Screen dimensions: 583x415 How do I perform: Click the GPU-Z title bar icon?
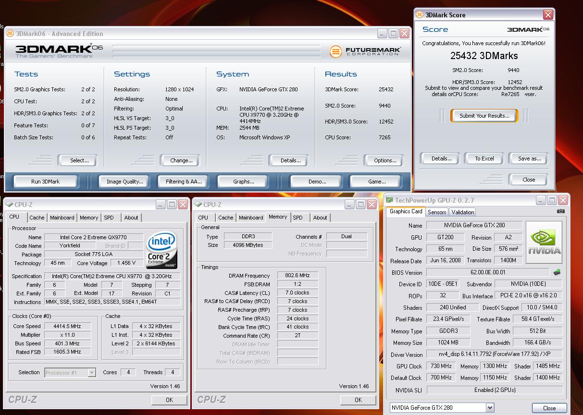[390, 200]
